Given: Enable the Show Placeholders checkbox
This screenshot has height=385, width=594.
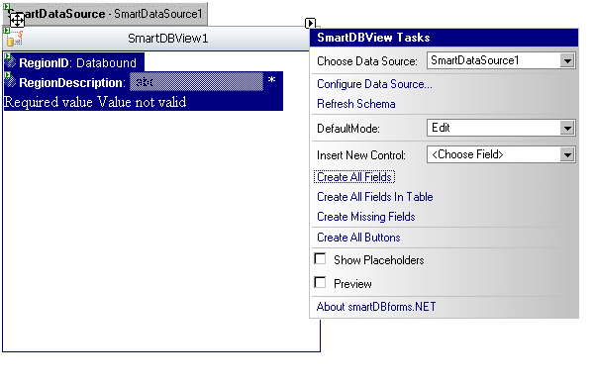Looking at the screenshot, I should [x=320, y=259].
